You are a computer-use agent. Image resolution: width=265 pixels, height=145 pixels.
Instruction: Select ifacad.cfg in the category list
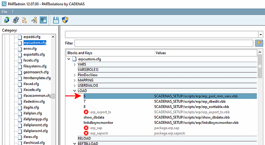31,84
